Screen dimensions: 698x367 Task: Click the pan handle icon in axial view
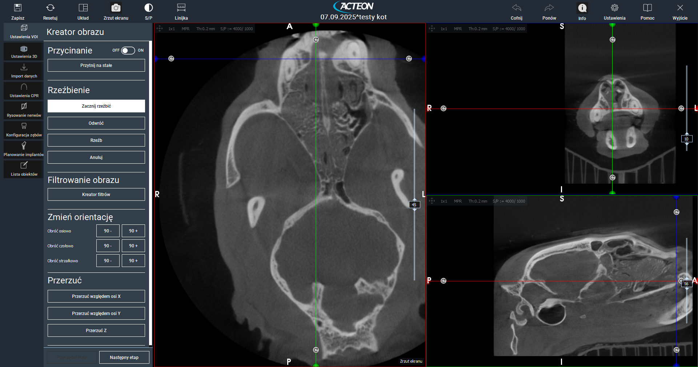pyautogui.click(x=160, y=29)
